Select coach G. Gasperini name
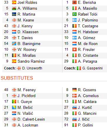107x128 pixels. 92,68
